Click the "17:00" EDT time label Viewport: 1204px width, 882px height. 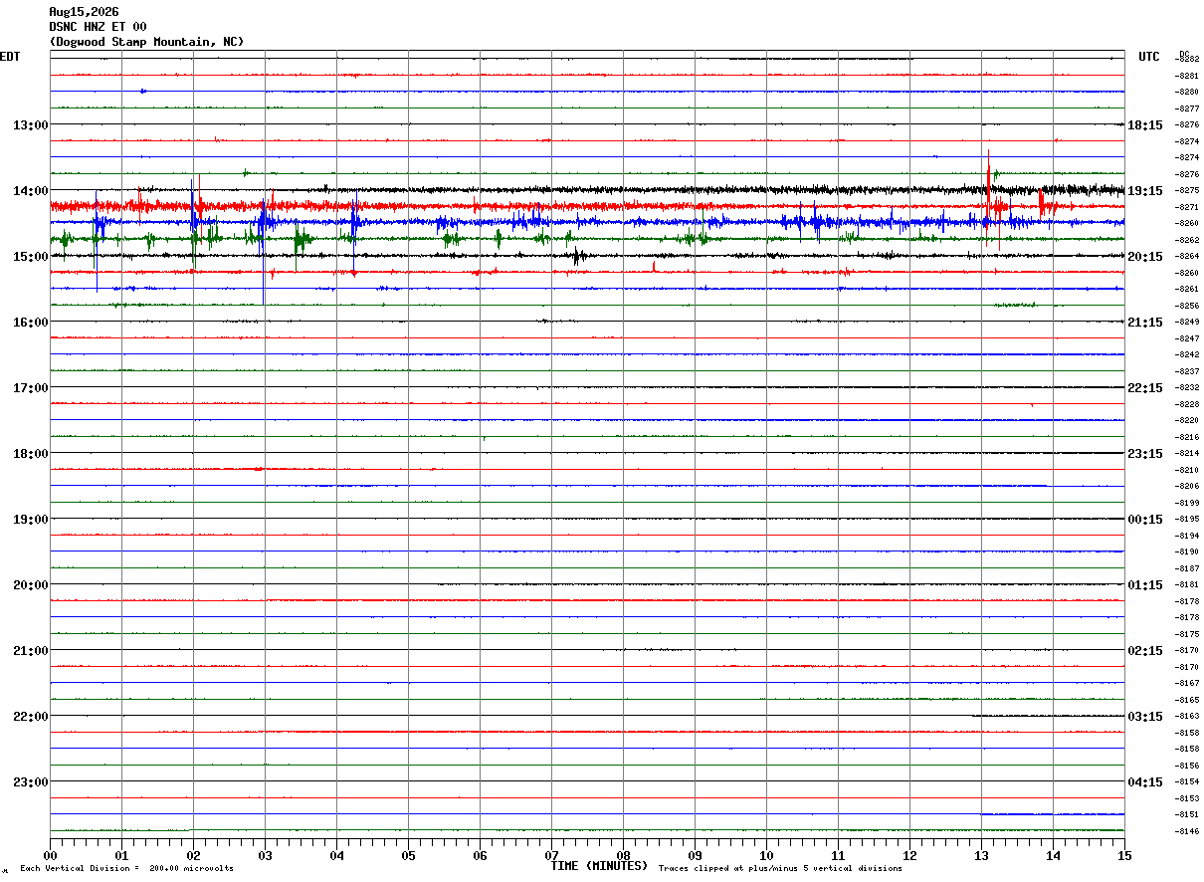(x=31, y=388)
